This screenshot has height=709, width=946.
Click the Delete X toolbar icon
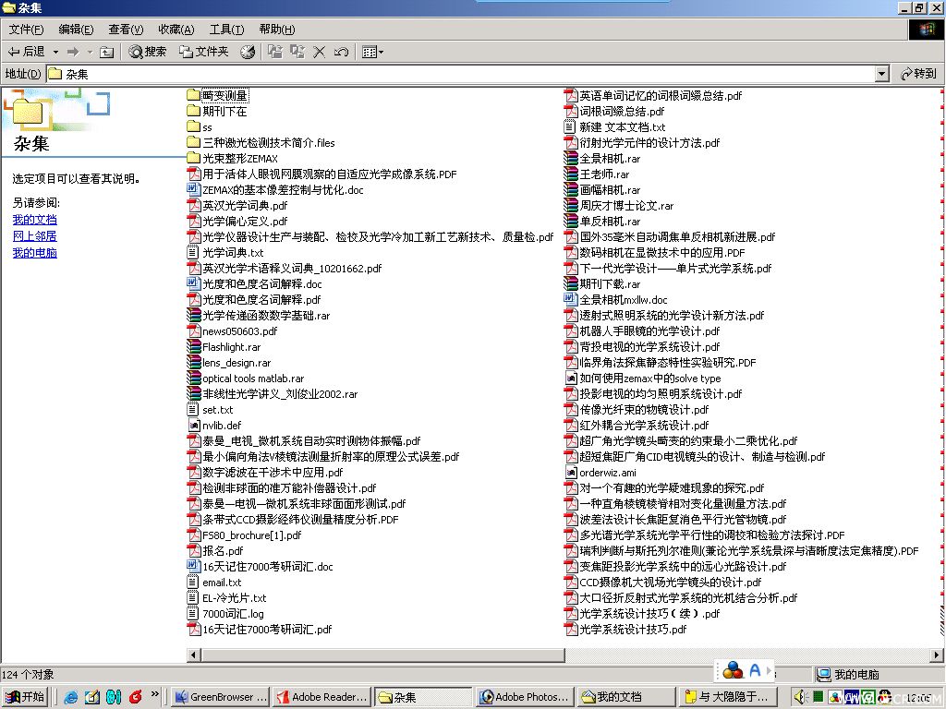click(x=319, y=52)
